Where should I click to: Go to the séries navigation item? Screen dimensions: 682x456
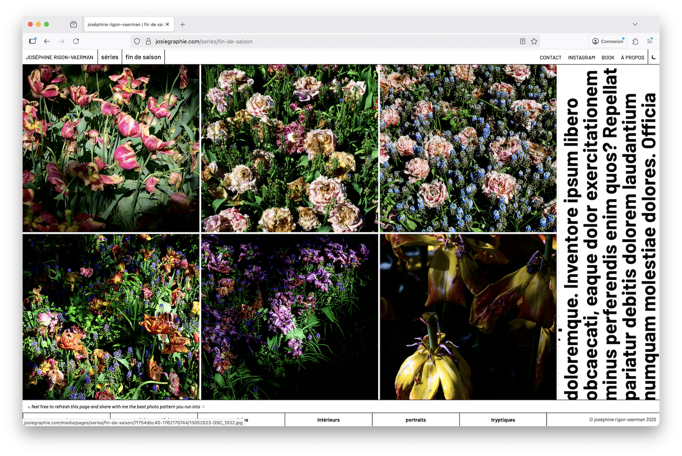[109, 57]
